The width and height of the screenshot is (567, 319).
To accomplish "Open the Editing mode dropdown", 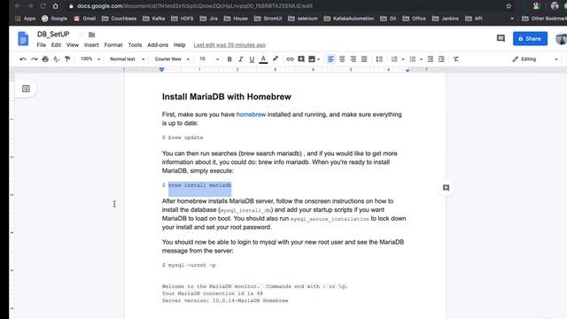I will pos(535,59).
